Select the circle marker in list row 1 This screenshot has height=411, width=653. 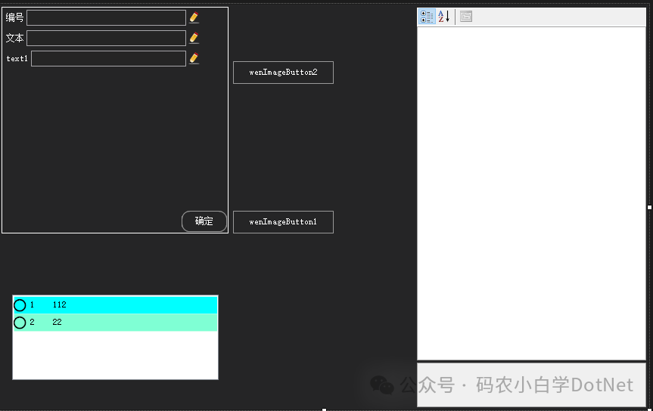click(20, 305)
